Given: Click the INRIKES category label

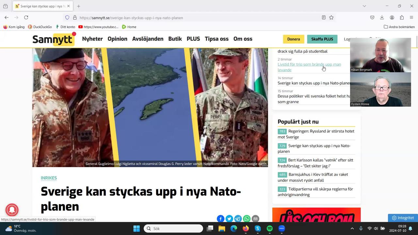Looking at the screenshot, I should 49,178.
